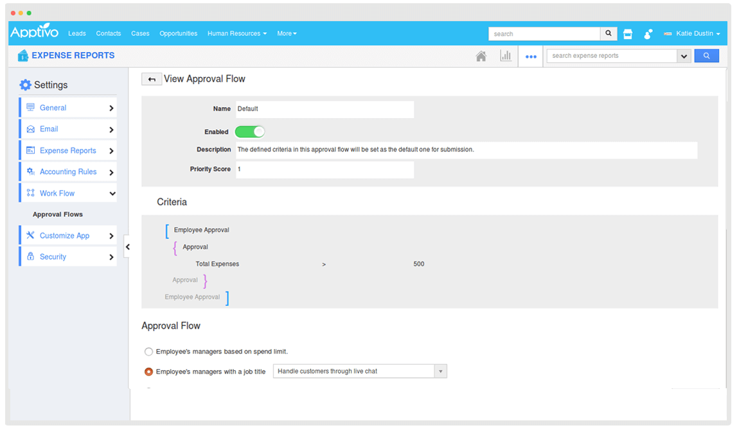Select Employee's managers with a job title

pyautogui.click(x=149, y=372)
